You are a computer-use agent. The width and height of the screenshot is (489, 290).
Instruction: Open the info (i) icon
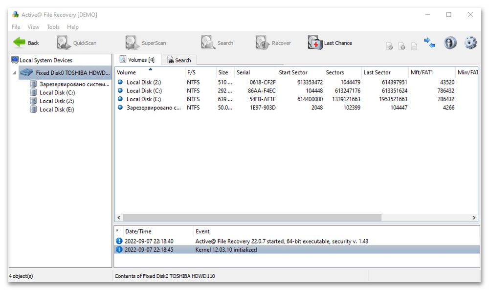[450, 43]
